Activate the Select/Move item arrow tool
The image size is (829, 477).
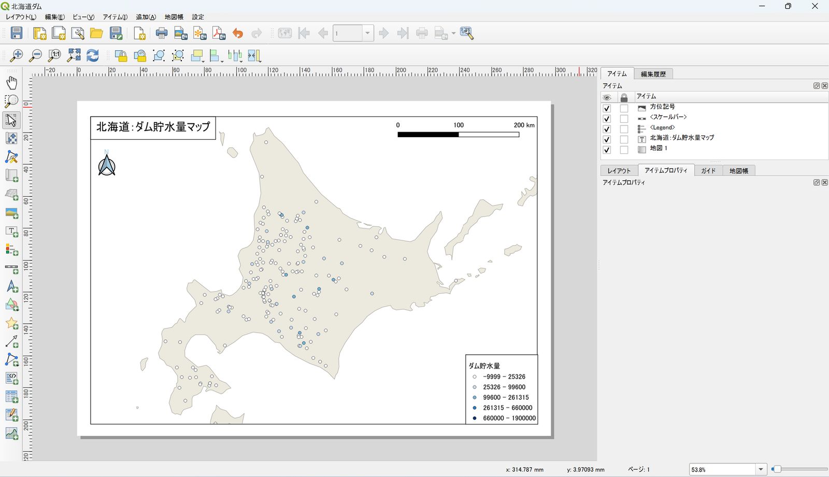pyautogui.click(x=11, y=120)
